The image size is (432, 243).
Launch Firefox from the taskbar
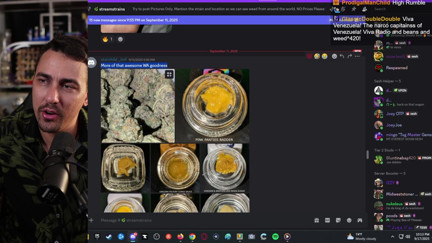[181, 237]
